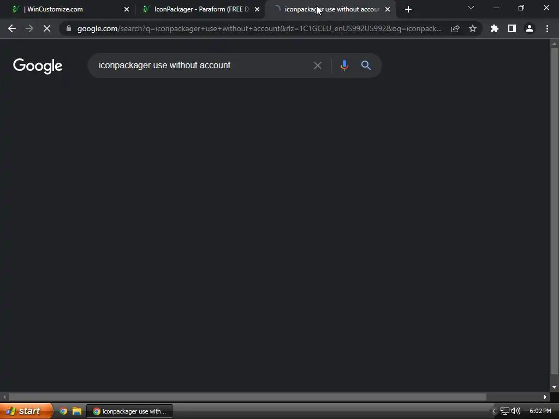Viewport: 559px width, 419px height.
Task: Click the address bar URL
Action: coord(259,28)
